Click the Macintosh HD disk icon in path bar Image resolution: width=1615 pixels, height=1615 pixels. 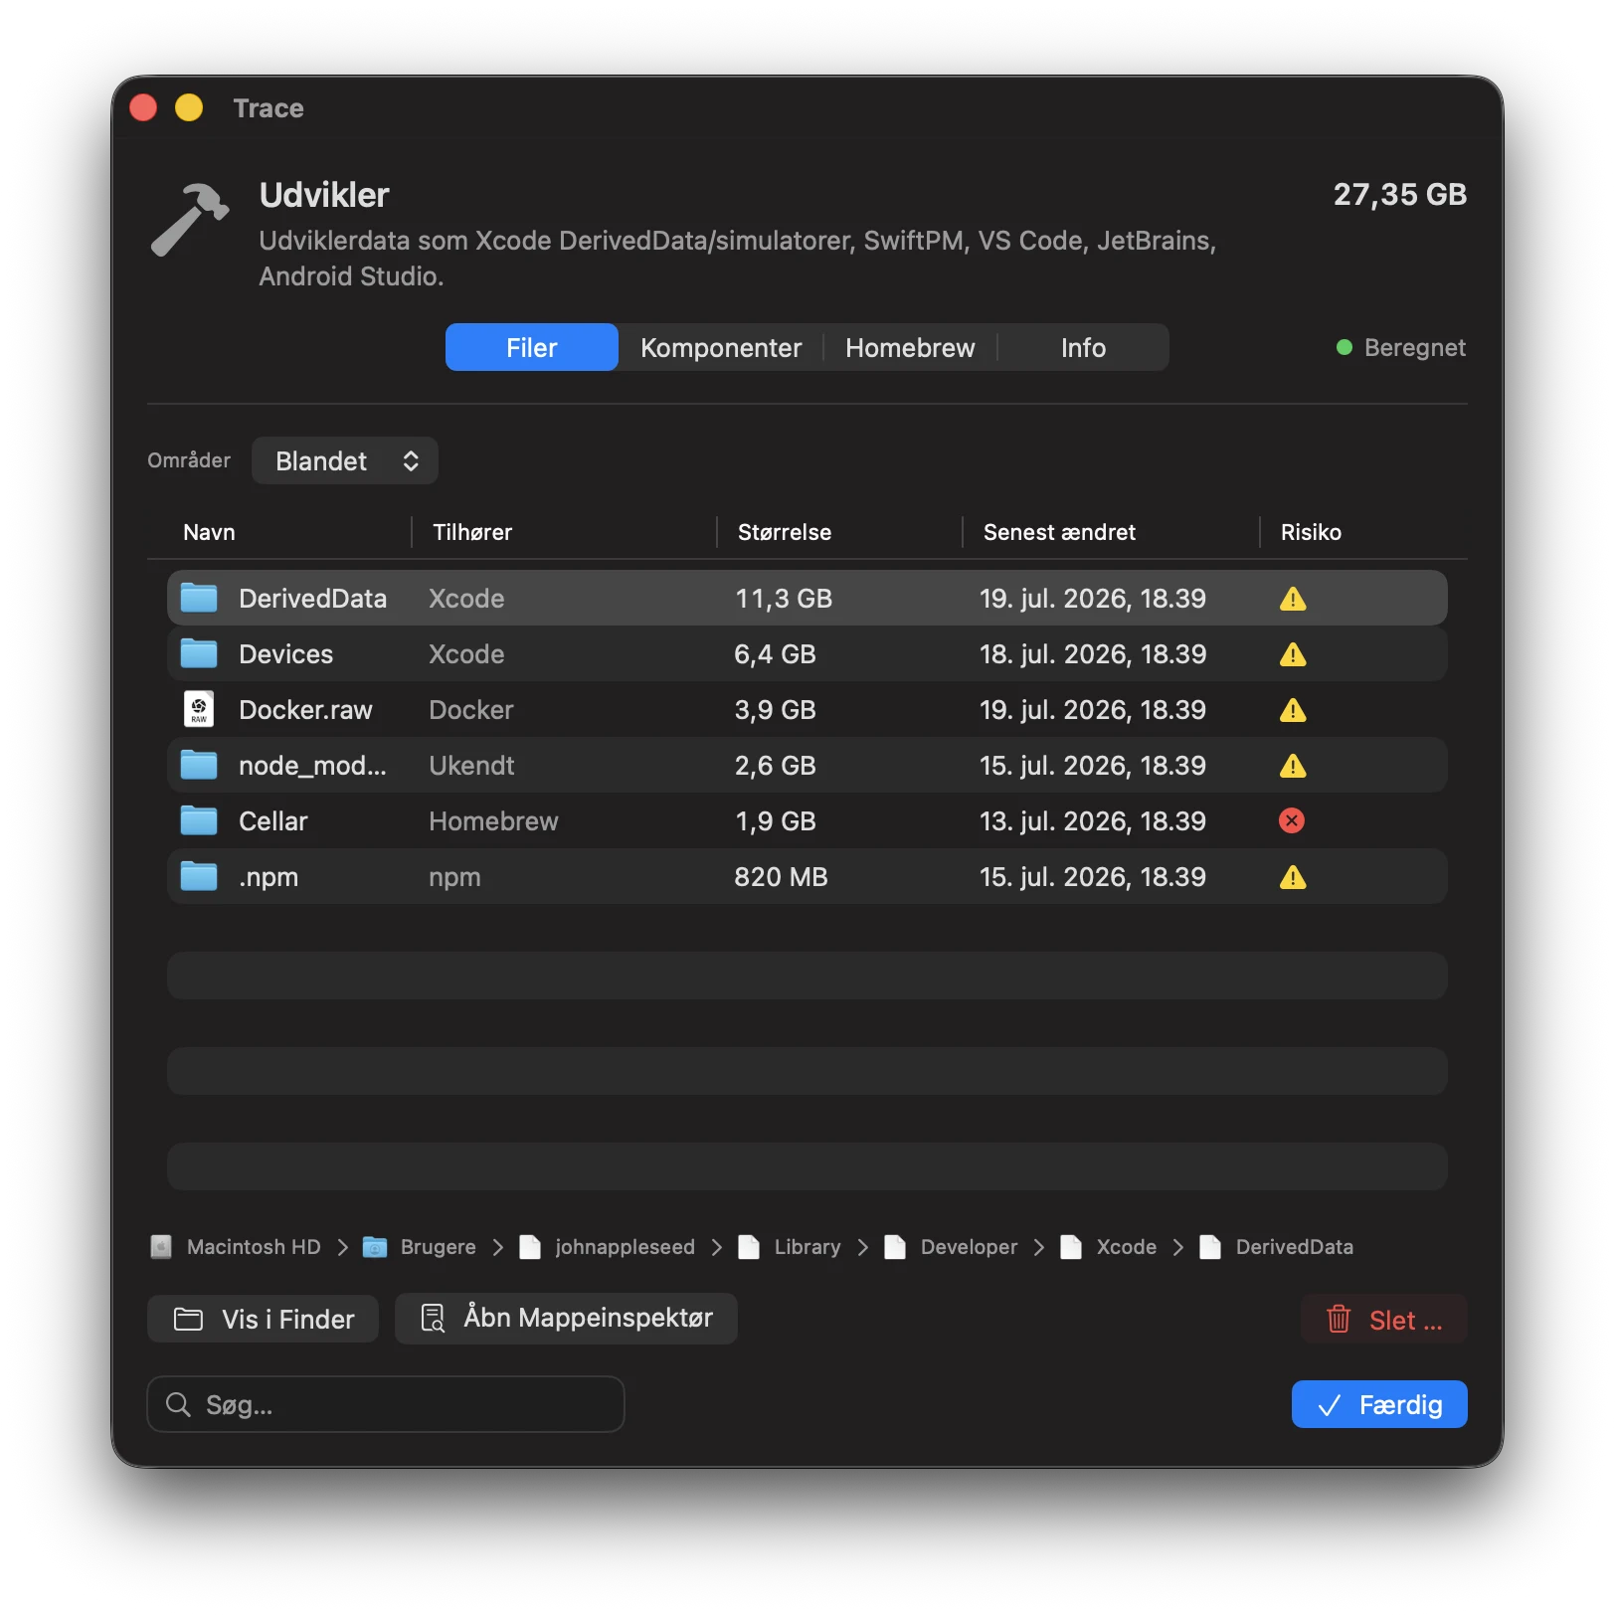(161, 1247)
